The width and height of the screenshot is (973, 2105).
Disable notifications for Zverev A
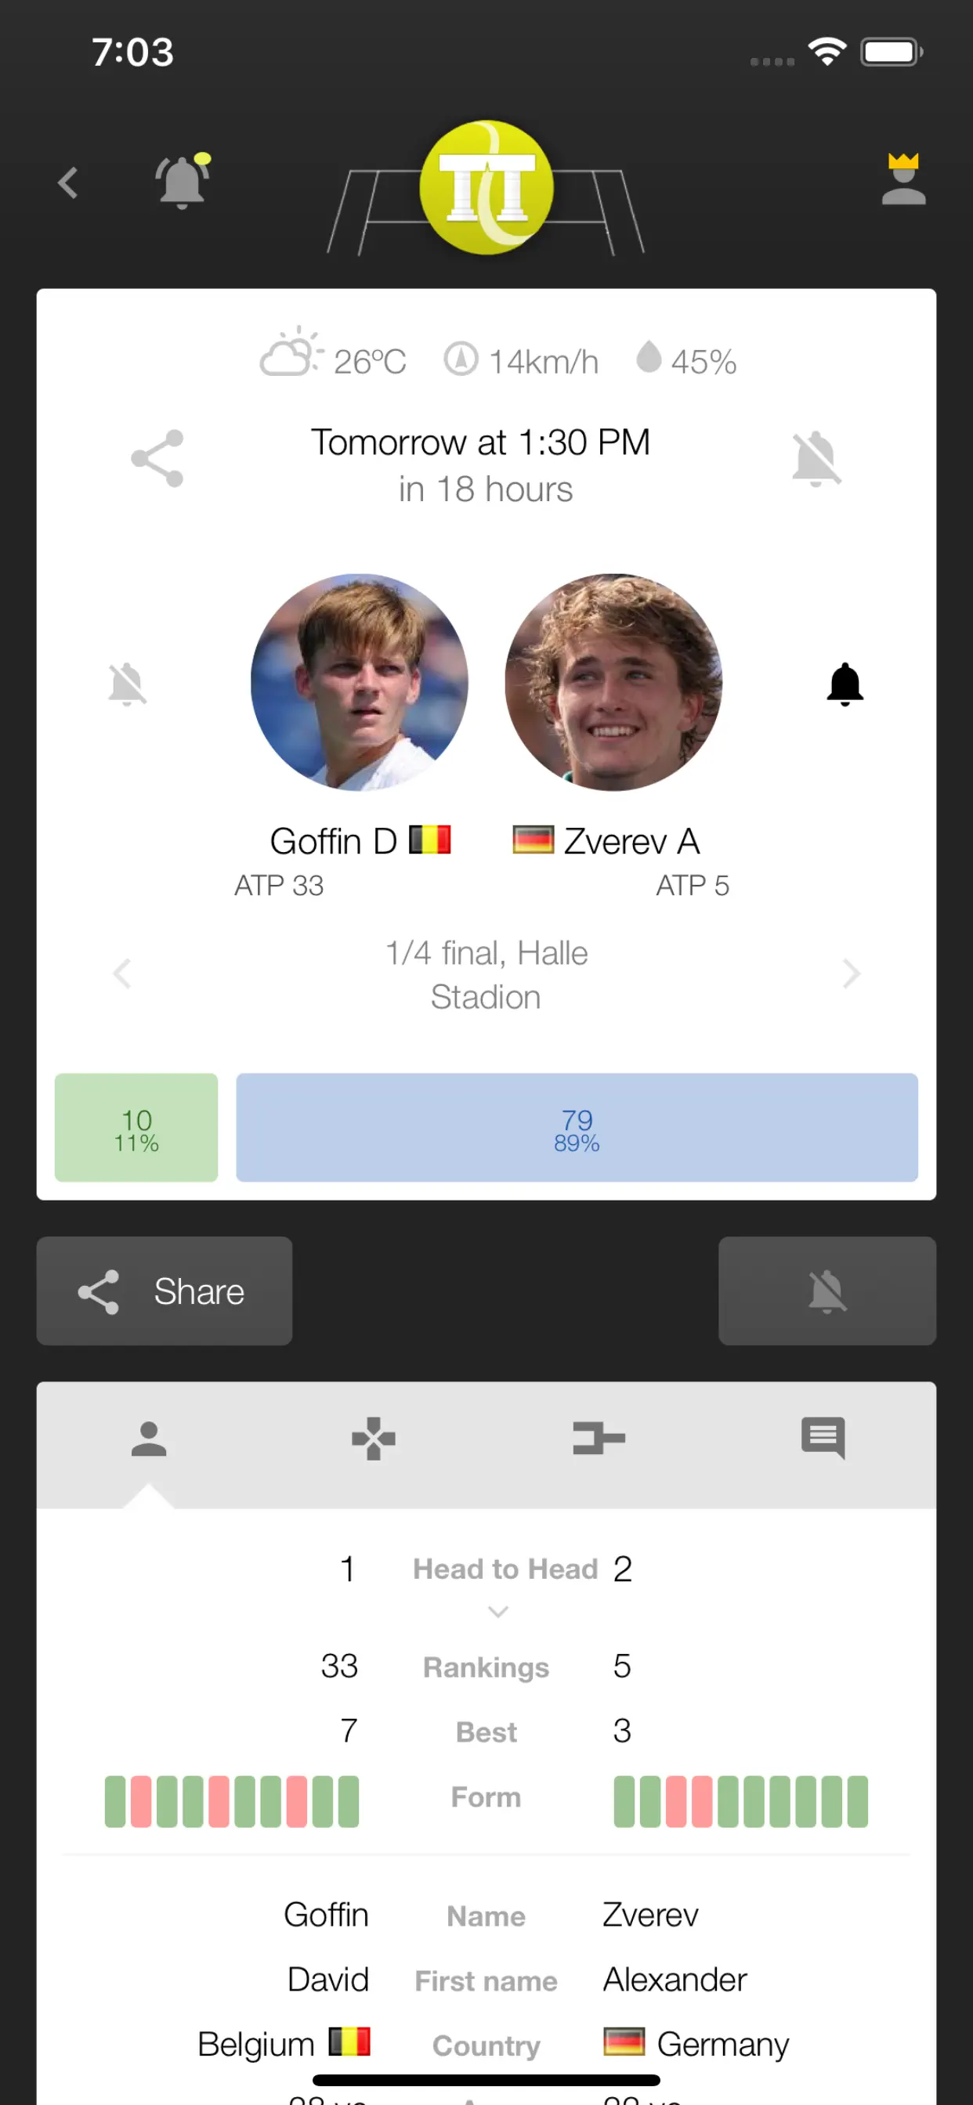point(845,683)
